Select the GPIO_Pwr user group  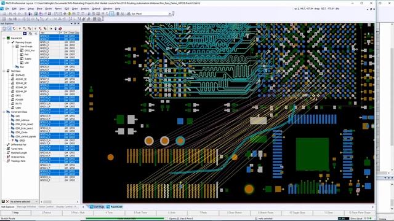30,50
